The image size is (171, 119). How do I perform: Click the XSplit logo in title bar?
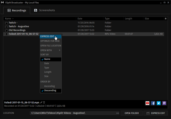click(2, 2)
